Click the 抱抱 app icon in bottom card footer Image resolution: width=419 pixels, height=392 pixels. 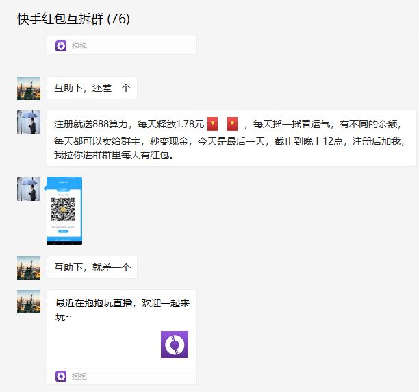coord(61,376)
